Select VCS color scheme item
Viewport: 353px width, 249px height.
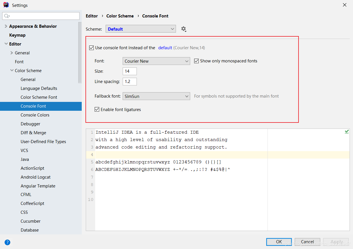click(x=24, y=151)
